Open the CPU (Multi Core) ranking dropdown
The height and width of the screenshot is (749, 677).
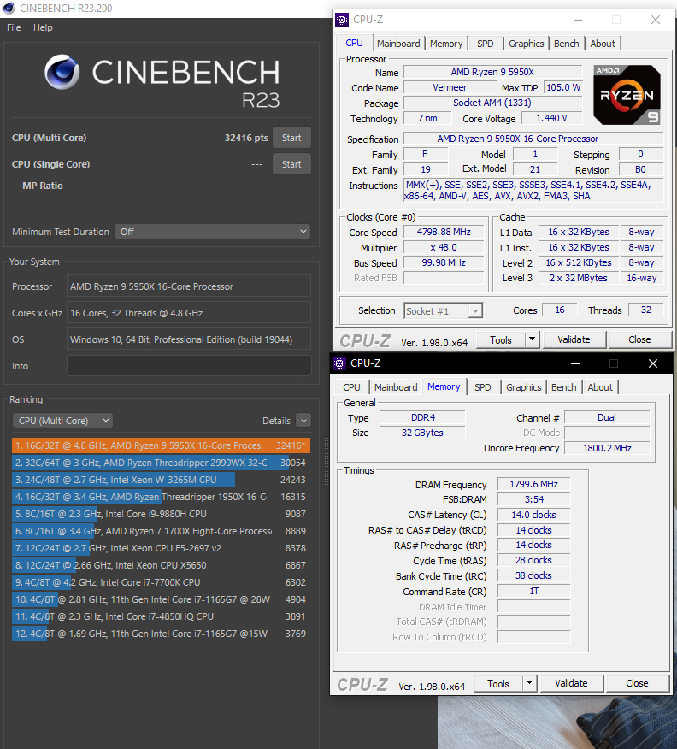coord(62,421)
